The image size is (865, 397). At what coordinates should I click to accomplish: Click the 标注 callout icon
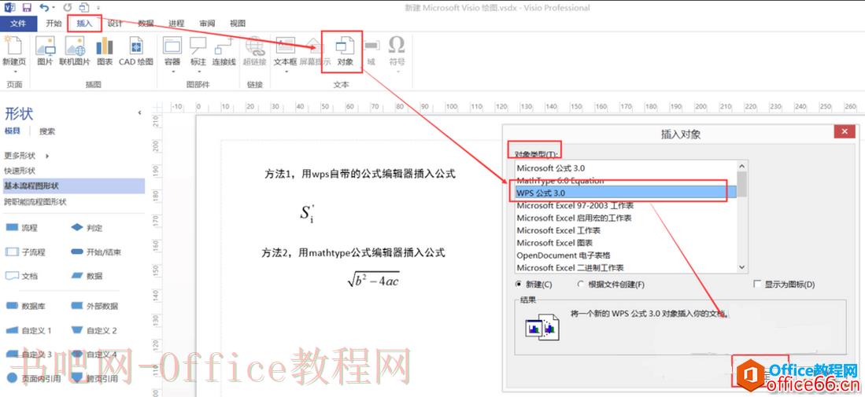click(198, 47)
